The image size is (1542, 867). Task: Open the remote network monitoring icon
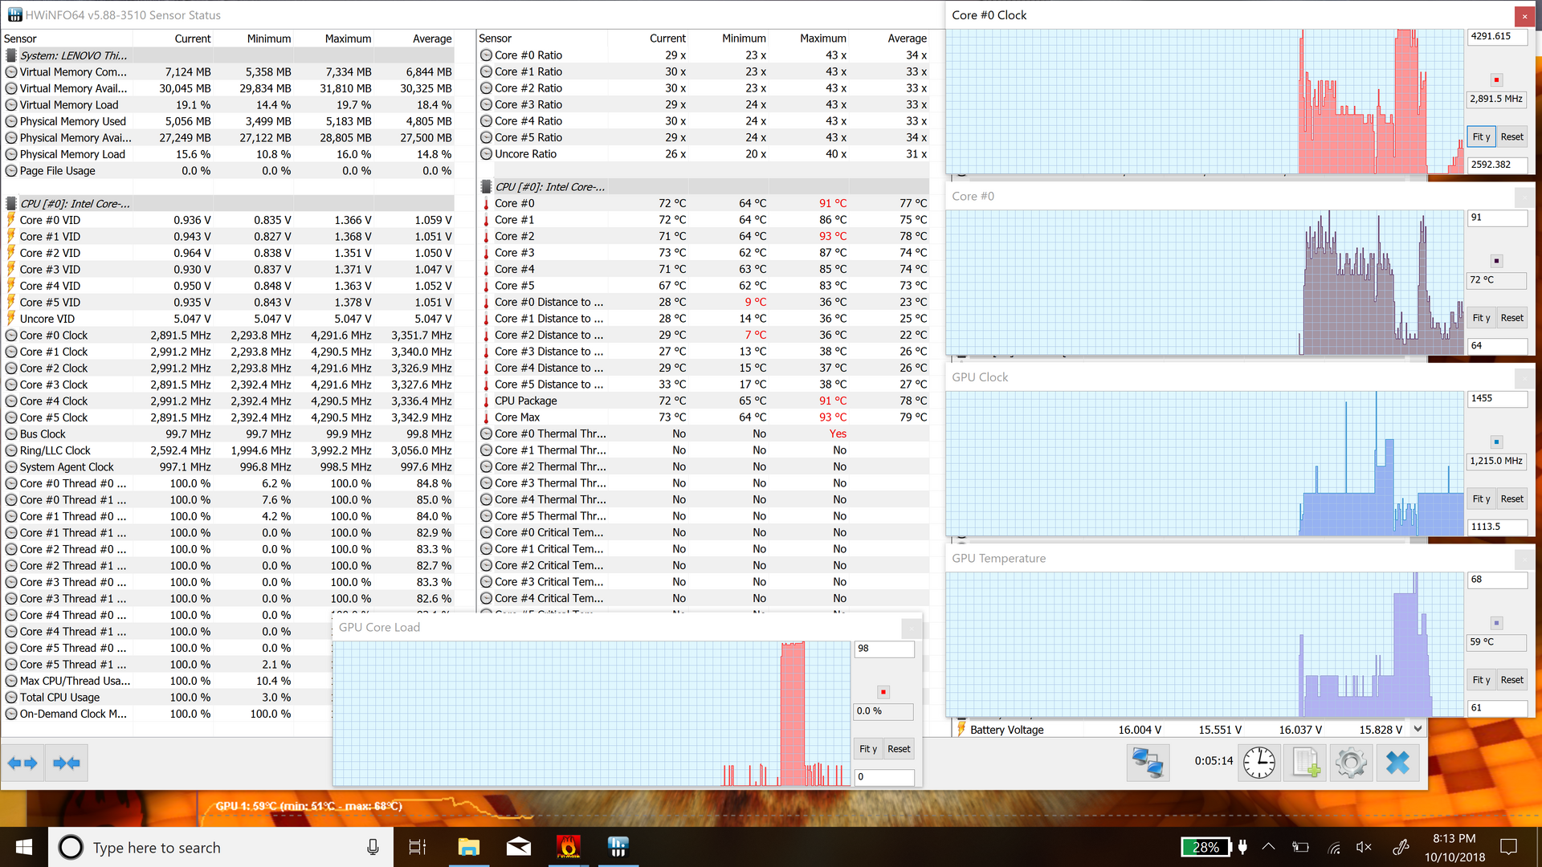(1148, 763)
